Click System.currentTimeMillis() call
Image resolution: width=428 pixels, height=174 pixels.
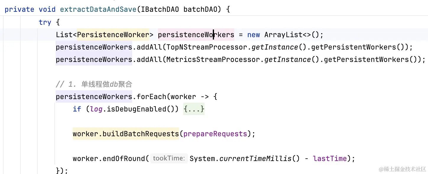coord(245,159)
